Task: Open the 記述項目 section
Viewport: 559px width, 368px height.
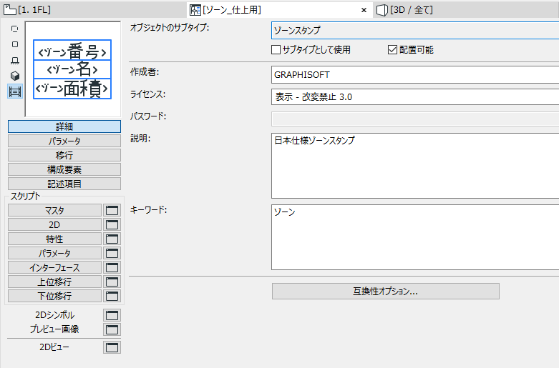Action: (64, 184)
